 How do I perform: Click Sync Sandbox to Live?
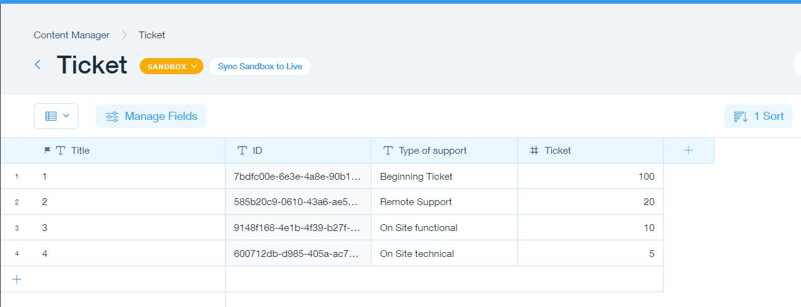(x=260, y=66)
